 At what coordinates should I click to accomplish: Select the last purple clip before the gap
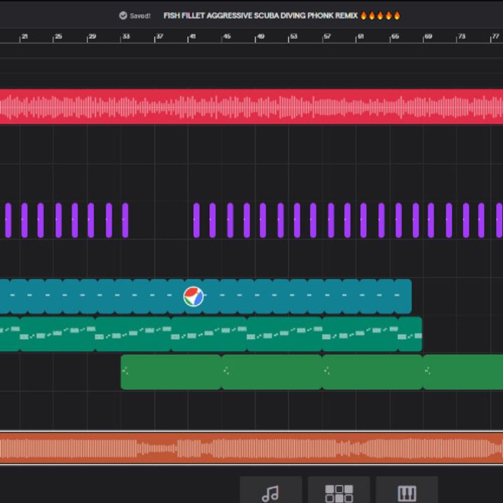pyautogui.click(x=125, y=220)
